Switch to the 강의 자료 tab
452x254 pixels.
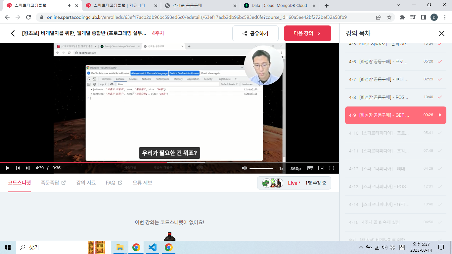click(x=86, y=183)
